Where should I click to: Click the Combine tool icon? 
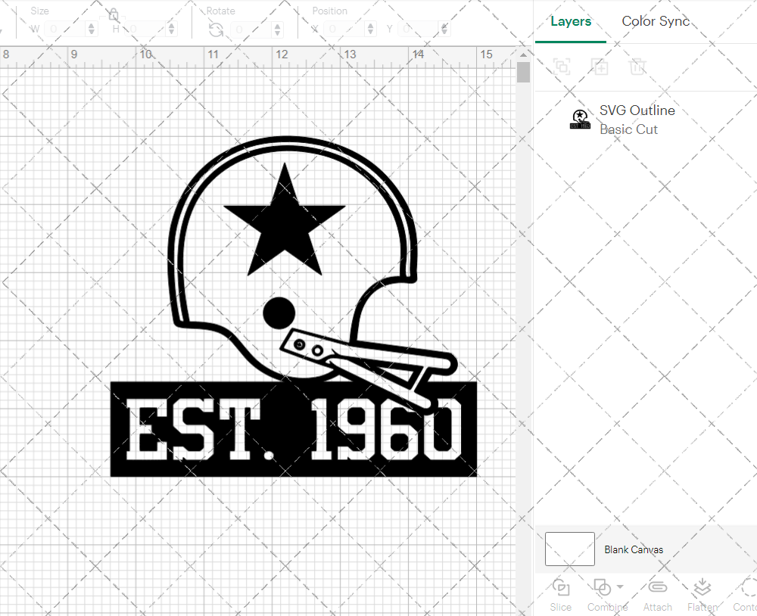[602, 587]
